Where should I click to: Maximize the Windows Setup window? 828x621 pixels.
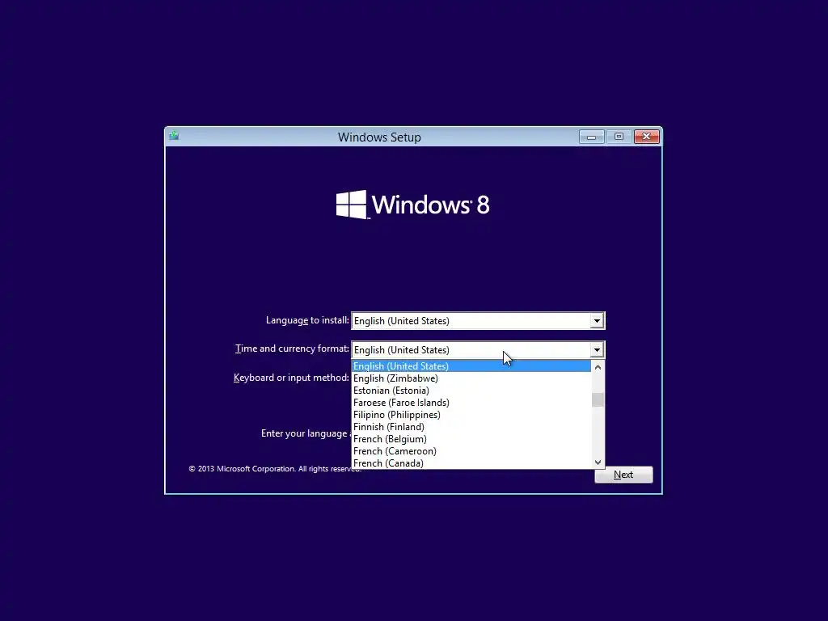point(619,137)
